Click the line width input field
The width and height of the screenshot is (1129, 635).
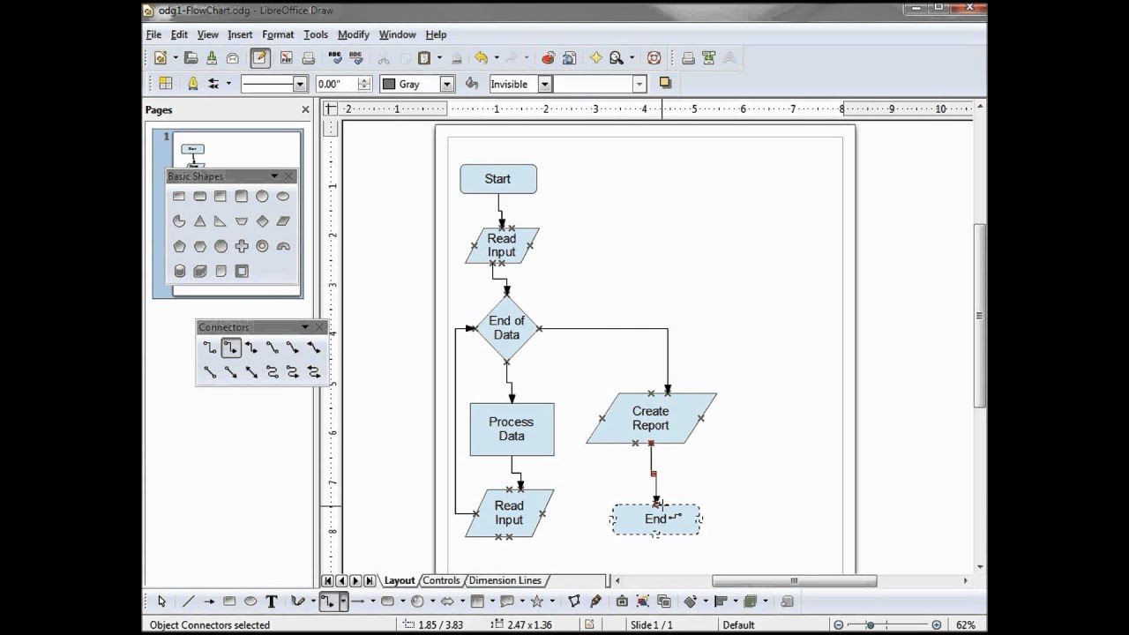(x=335, y=85)
